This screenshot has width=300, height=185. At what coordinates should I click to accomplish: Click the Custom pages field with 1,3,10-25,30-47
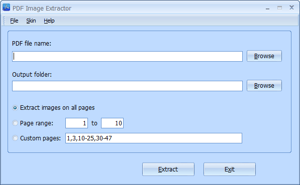click(x=154, y=138)
